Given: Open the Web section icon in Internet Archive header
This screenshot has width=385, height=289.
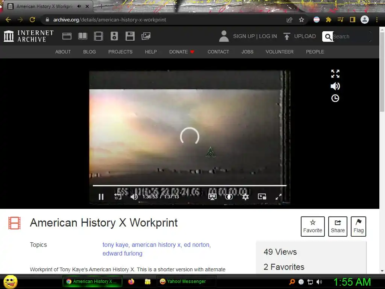Looking at the screenshot, I should click(67, 36).
